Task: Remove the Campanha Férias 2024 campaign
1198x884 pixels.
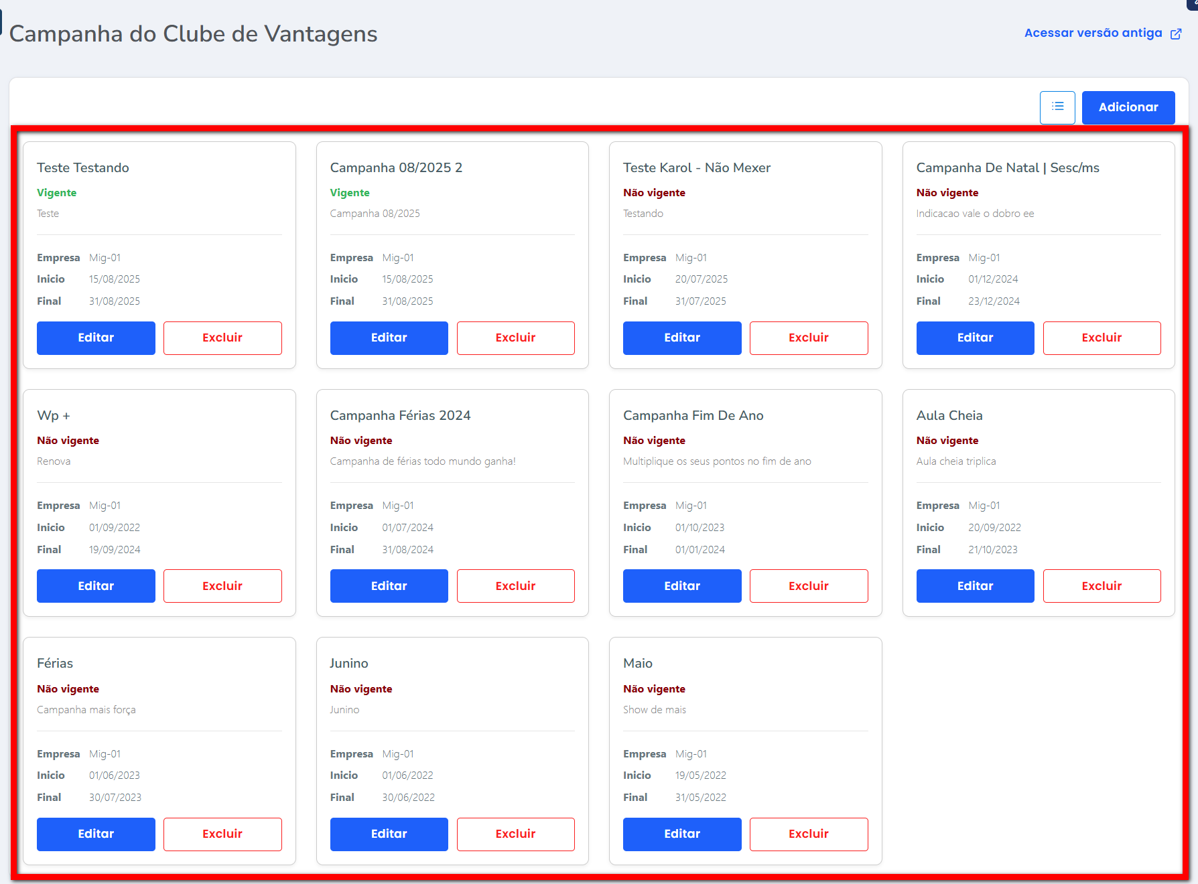Action: pyautogui.click(x=515, y=586)
